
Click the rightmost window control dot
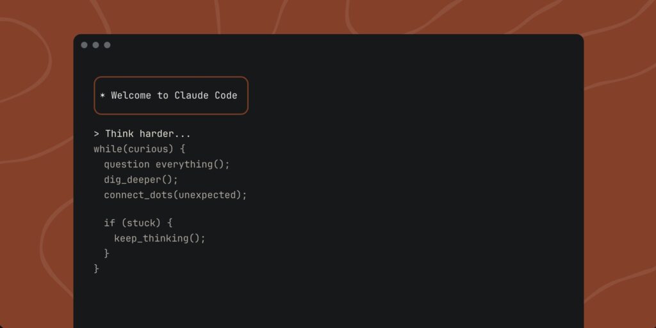(x=107, y=45)
